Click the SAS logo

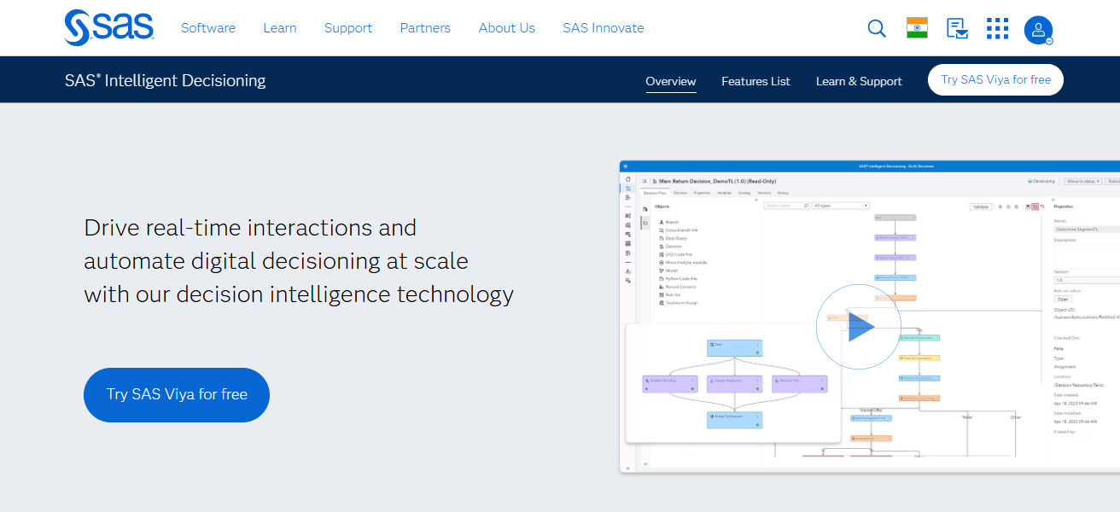108,27
